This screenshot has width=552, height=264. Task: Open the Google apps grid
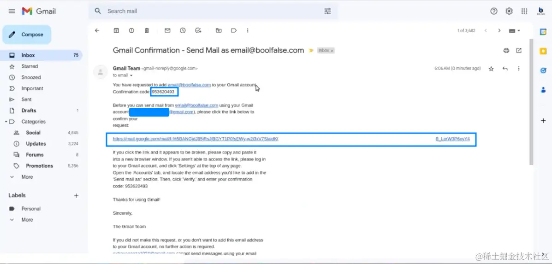point(524,11)
